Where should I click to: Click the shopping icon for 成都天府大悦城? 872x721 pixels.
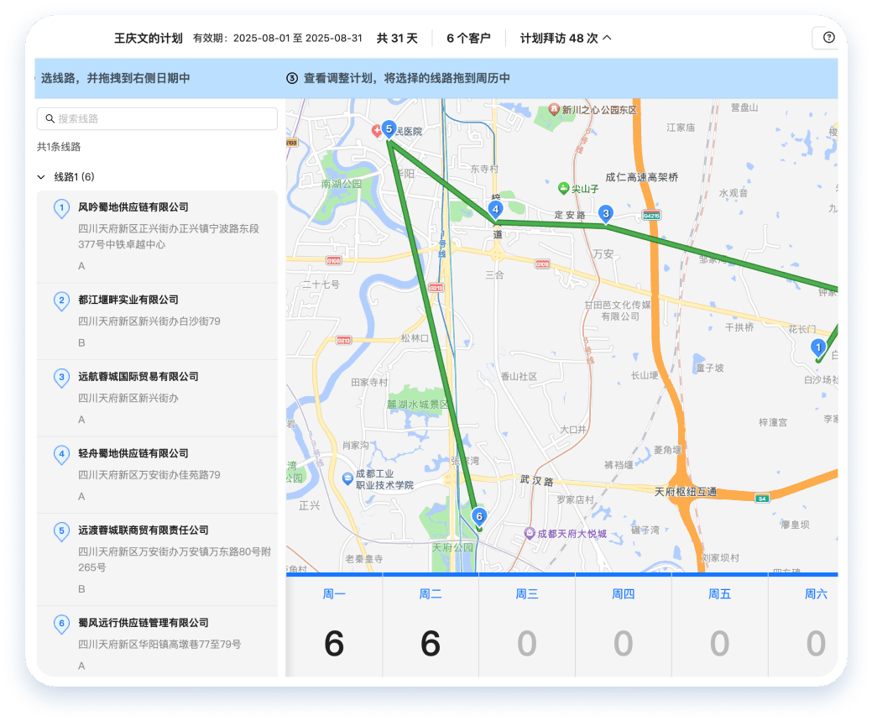(530, 531)
